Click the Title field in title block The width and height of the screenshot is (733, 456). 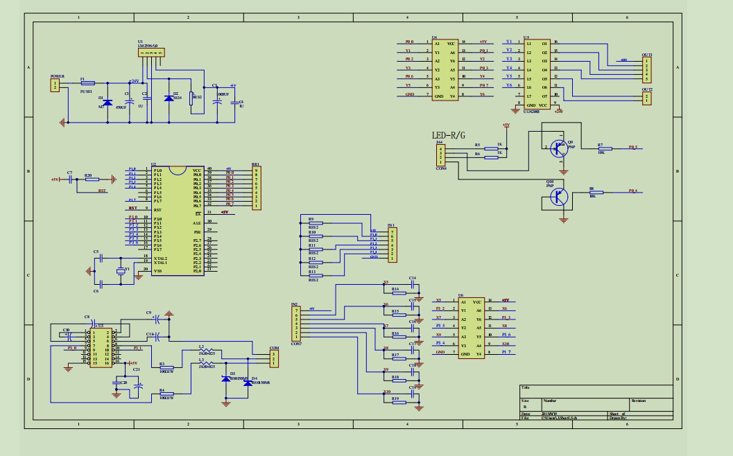[x=596, y=392]
